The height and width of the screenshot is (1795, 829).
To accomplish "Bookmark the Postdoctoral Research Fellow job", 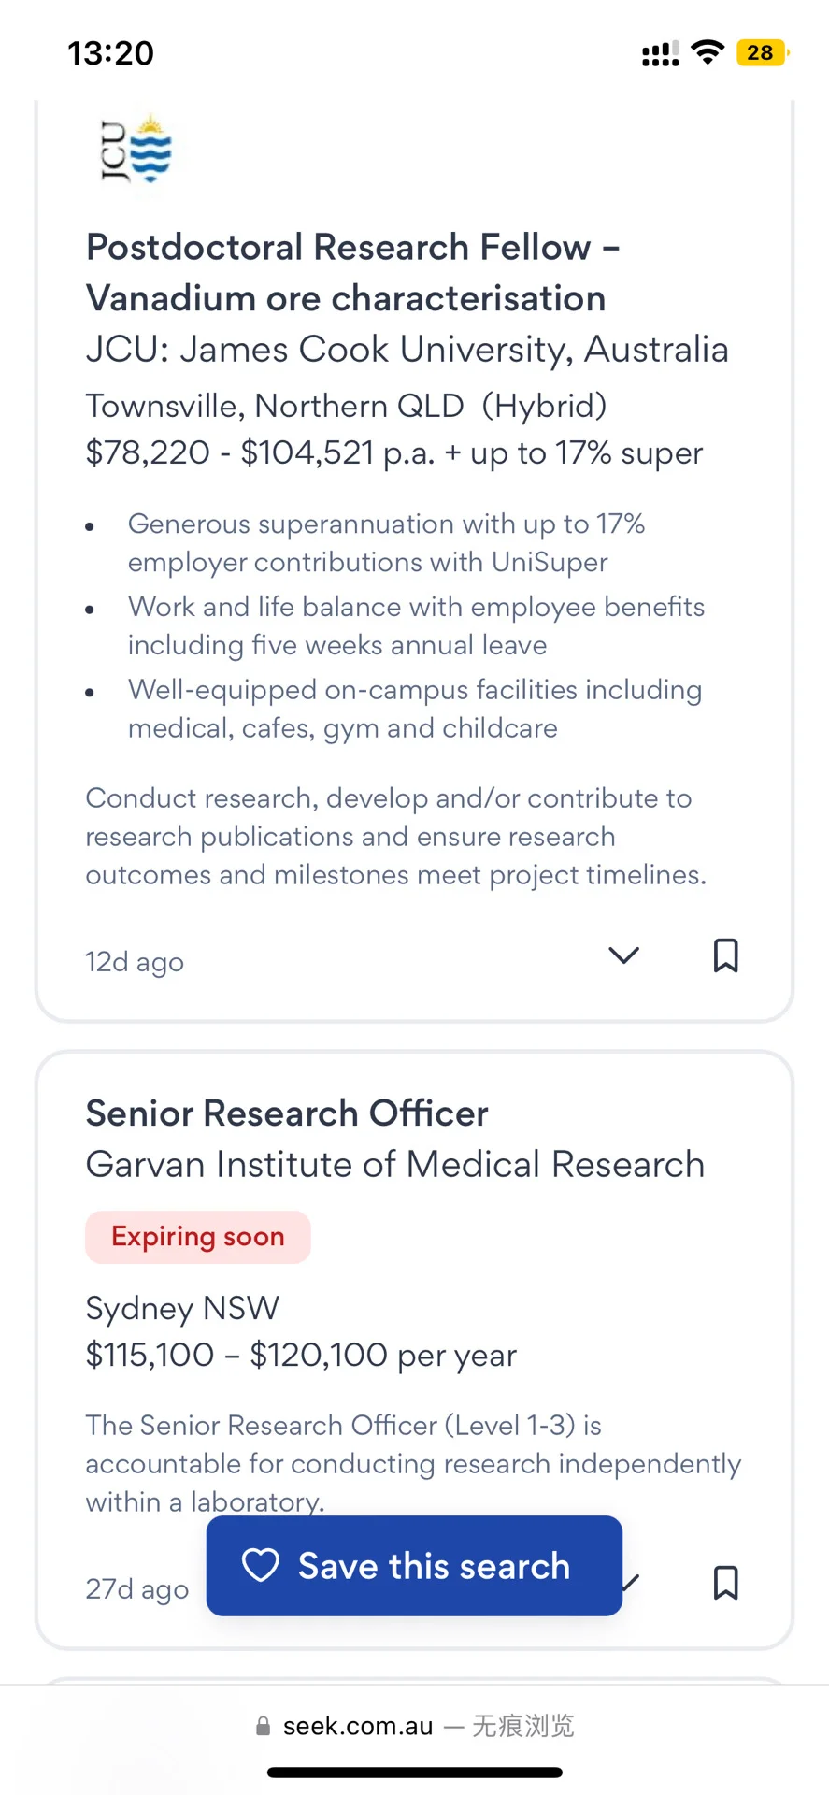I will pos(726,955).
